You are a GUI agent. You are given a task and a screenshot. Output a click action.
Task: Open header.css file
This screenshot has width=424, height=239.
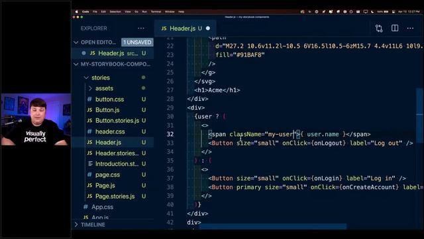(x=110, y=131)
